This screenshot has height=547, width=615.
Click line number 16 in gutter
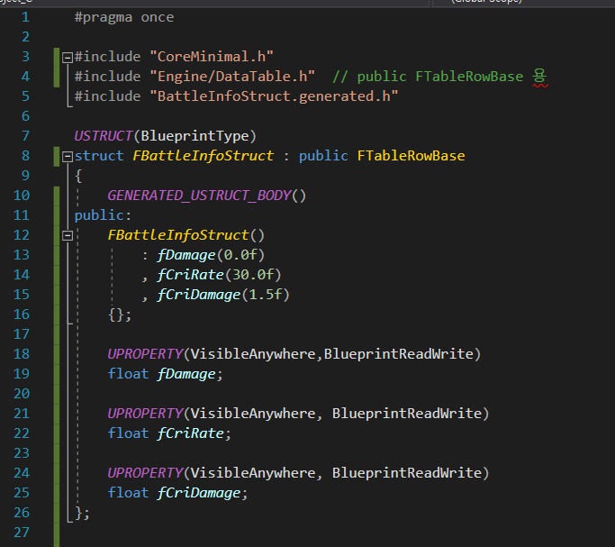pos(22,315)
